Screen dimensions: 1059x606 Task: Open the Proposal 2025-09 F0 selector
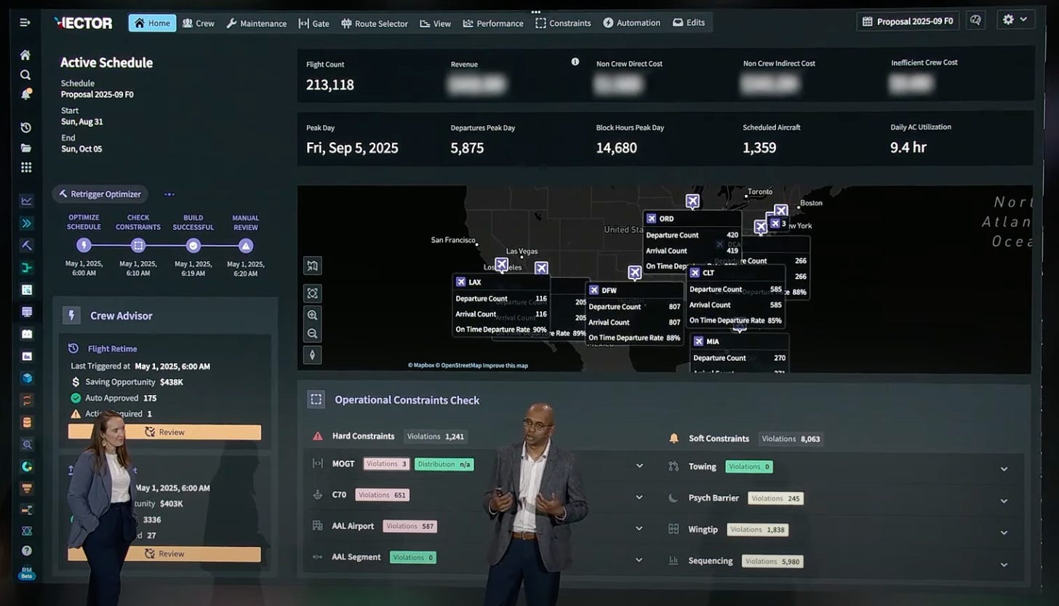(908, 21)
